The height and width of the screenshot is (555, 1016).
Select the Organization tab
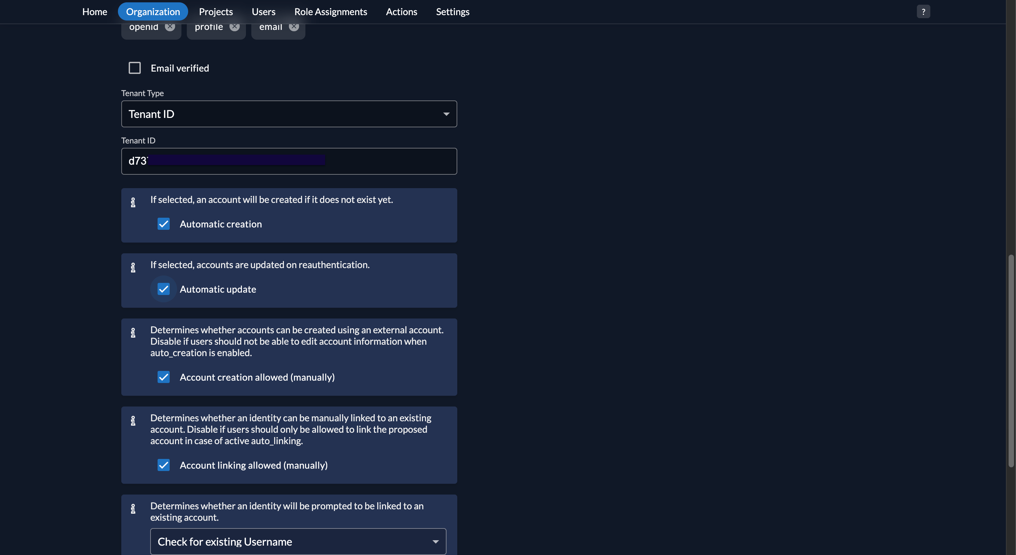[x=153, y=11]
